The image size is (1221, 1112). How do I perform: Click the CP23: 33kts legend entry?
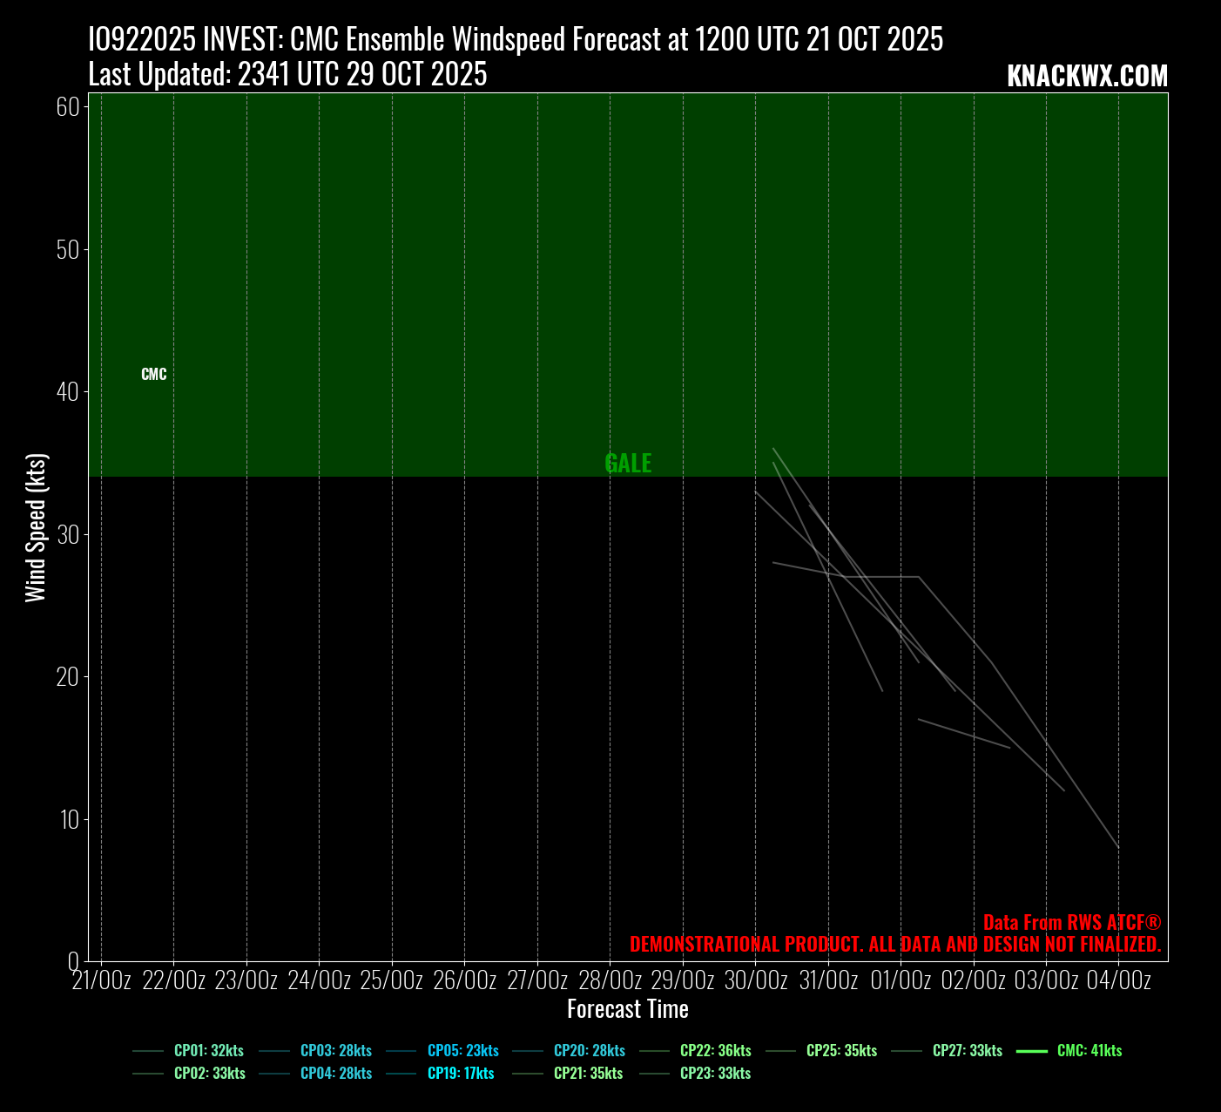point(715,1074)
